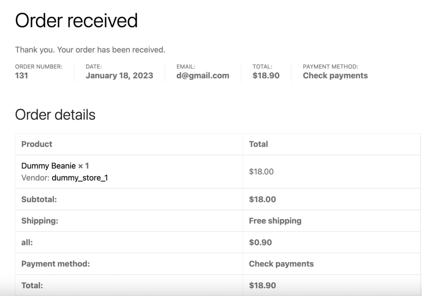
Task: Click the Order received heading
Action: coord(76,21)
